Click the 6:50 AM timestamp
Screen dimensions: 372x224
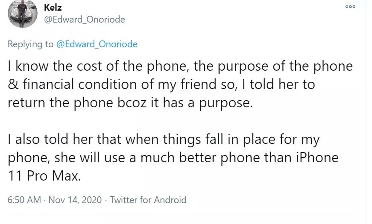[x=25, y=200]
